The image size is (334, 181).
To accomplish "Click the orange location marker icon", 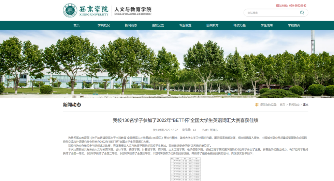I will (x=257, y=105).
